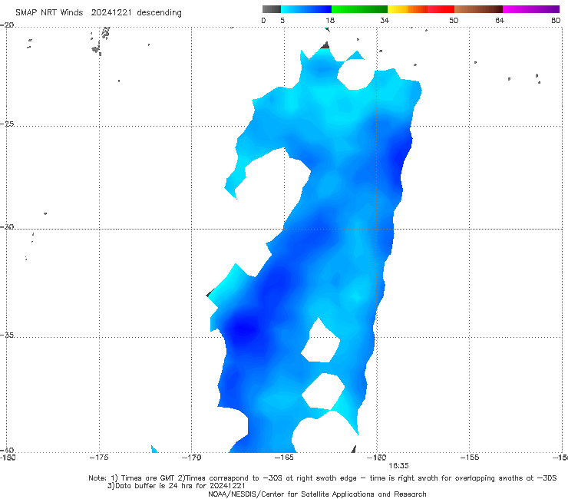Click the NOAA/NESDIS credit line
The image size is (568, 499).
click(317, 494)
